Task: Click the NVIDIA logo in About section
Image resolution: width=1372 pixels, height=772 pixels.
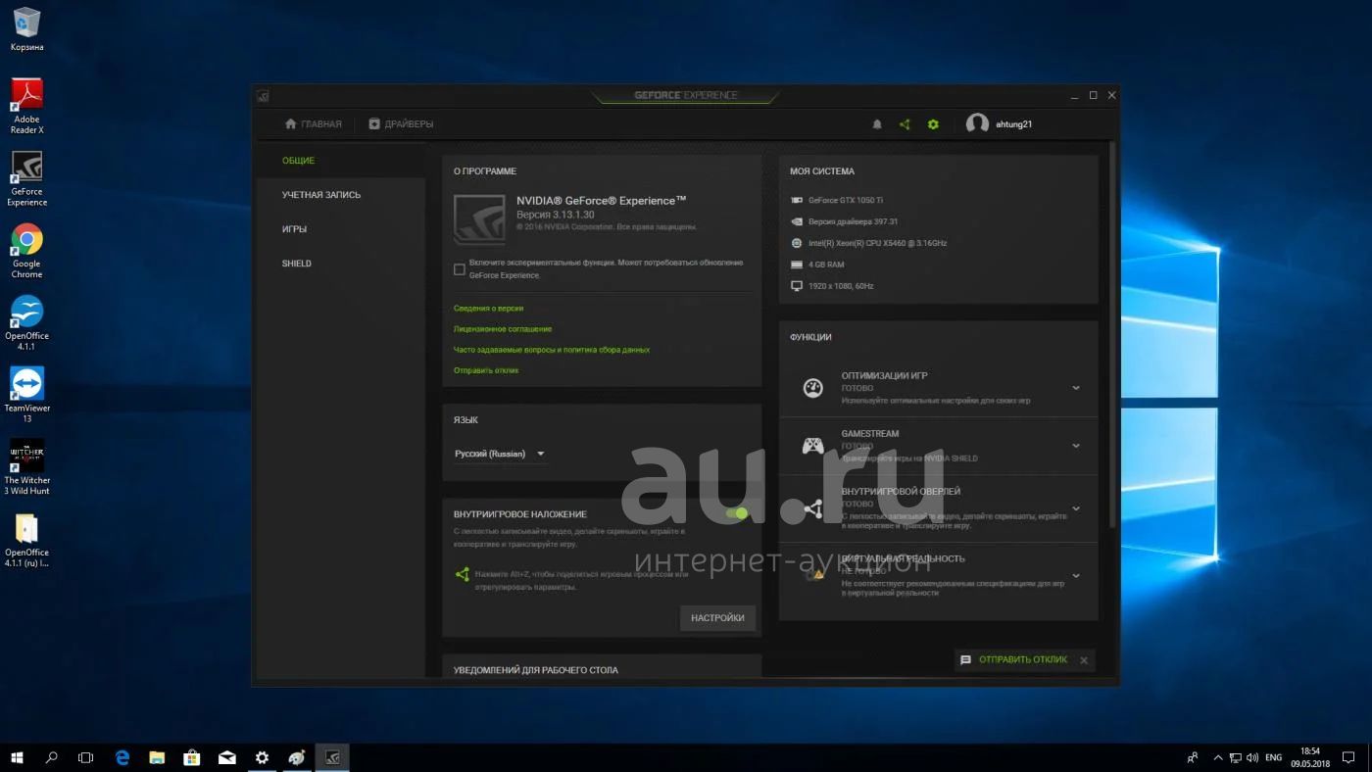Action: pos(479,218)
